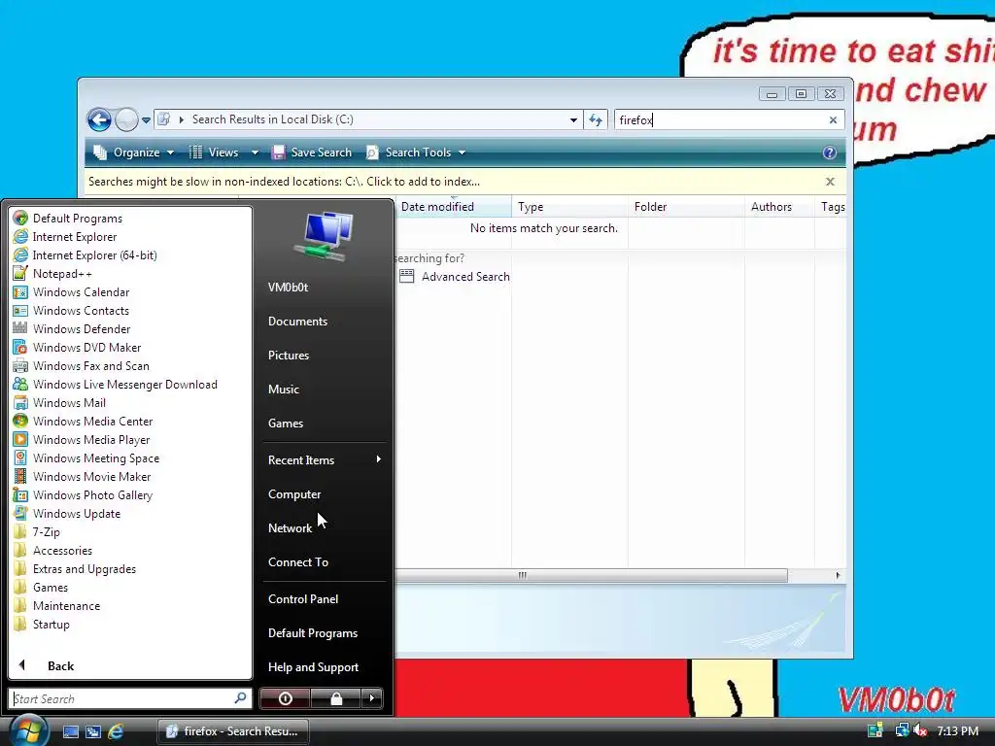Open Network from Start menu

point(290,527)
